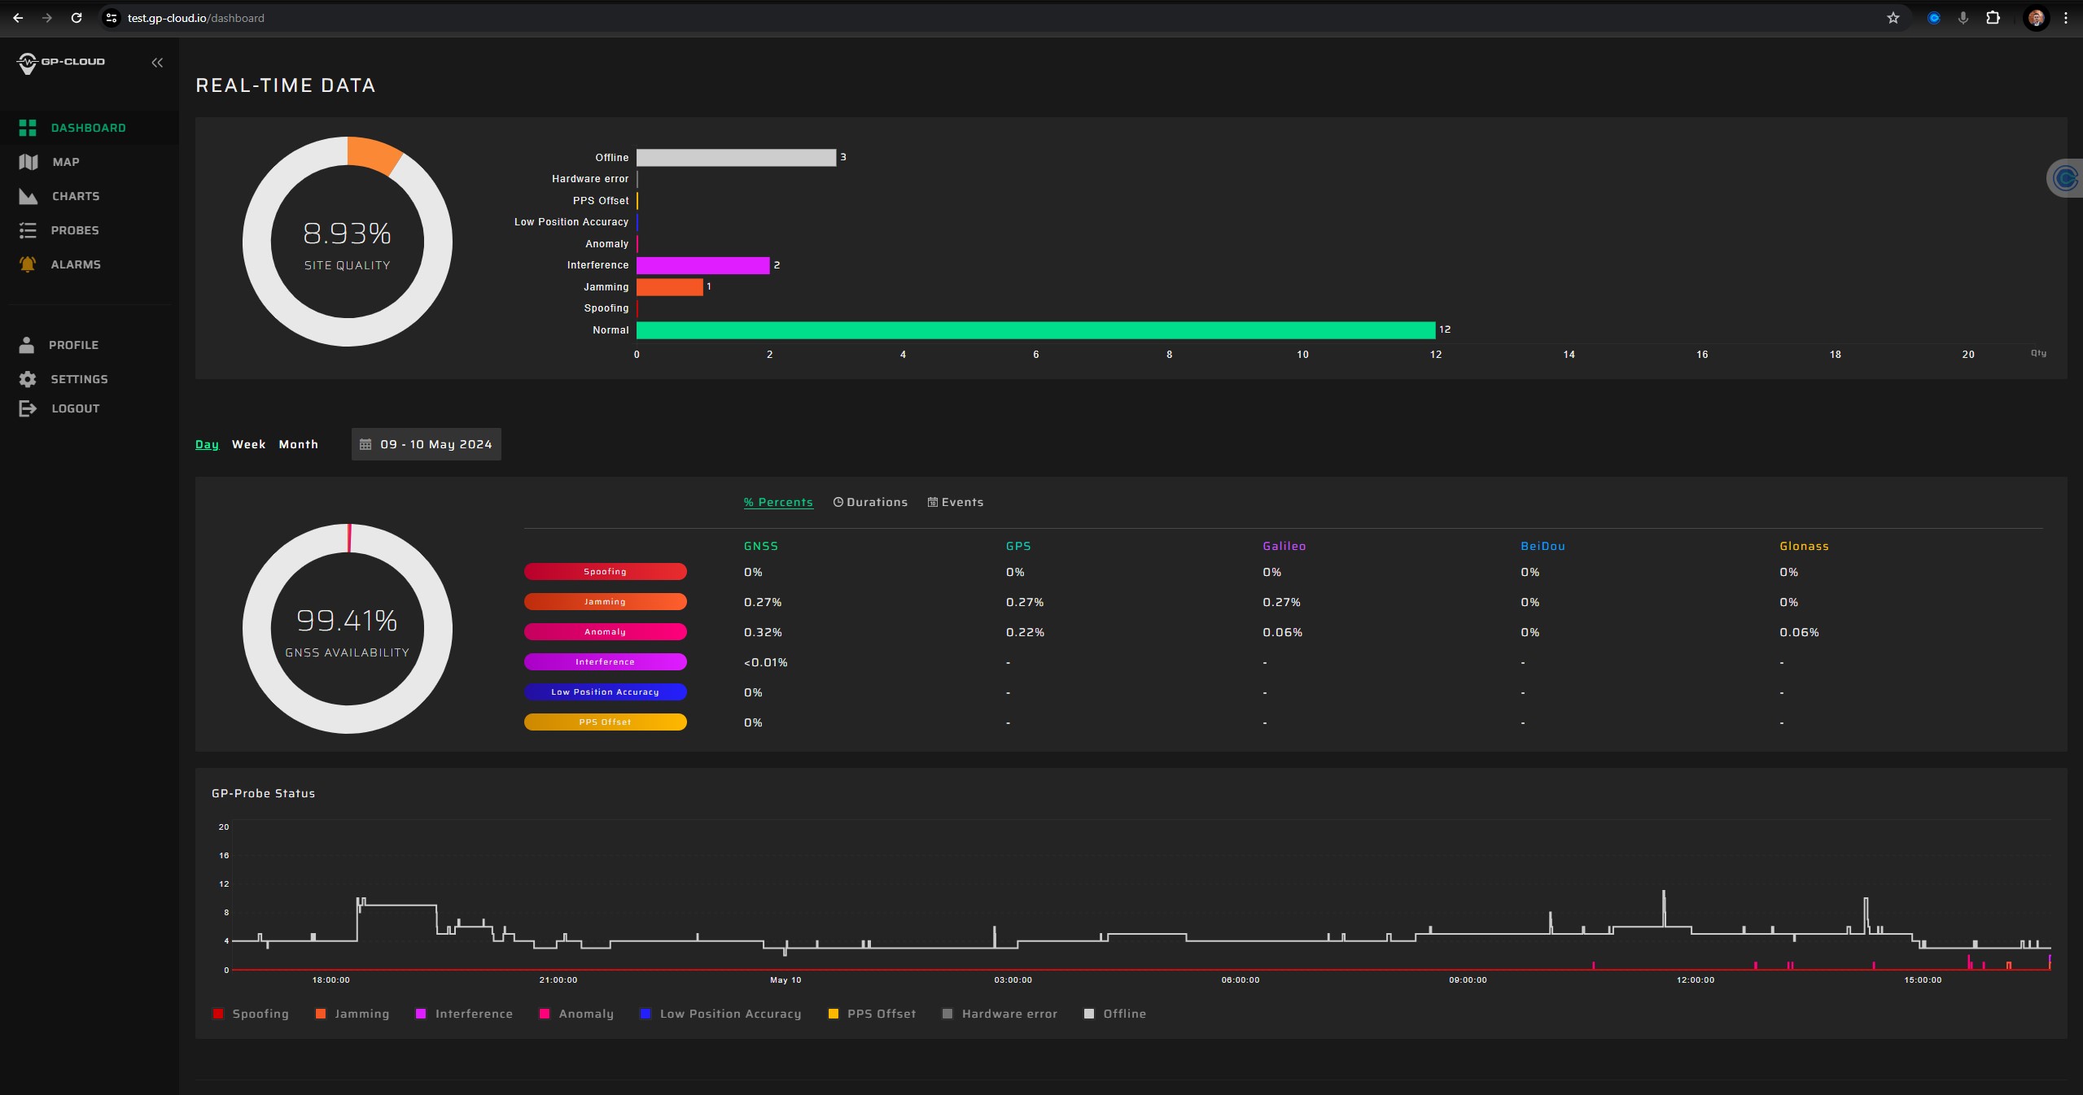The image size is (2083, 1095).
Task: Switch to the Durations tab
Action: tap(870, 502)
